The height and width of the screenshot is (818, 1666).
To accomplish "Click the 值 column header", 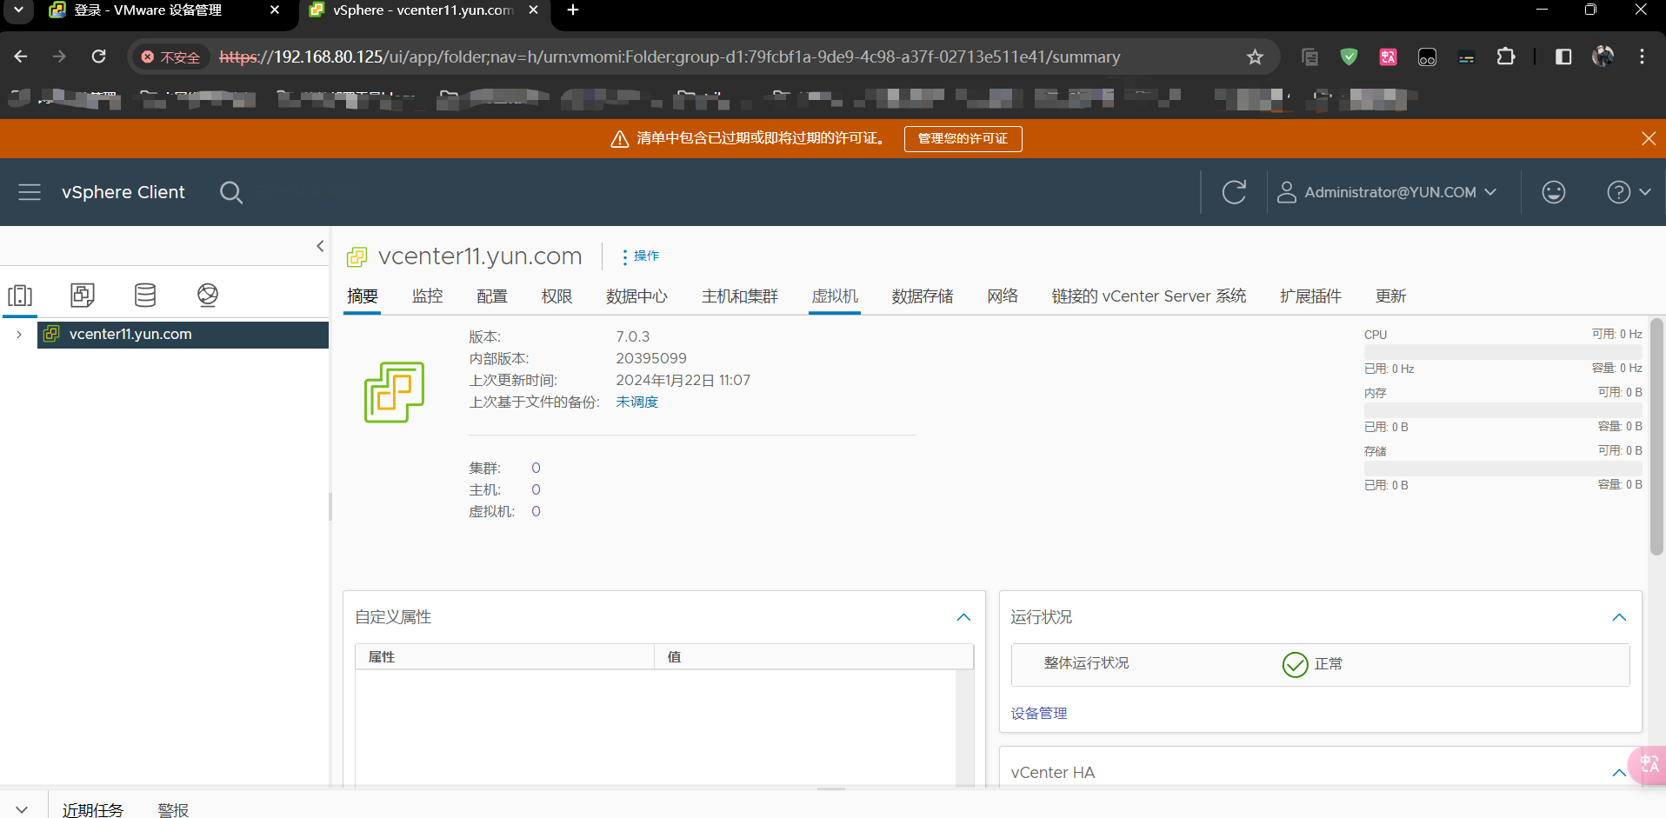I will [813, 657].
